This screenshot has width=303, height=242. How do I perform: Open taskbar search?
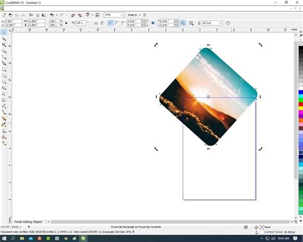point(13,239)
